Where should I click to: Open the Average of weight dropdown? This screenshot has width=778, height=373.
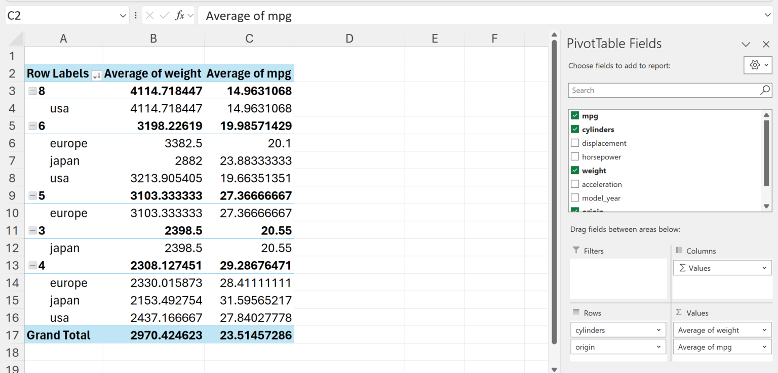coord(764,329)
